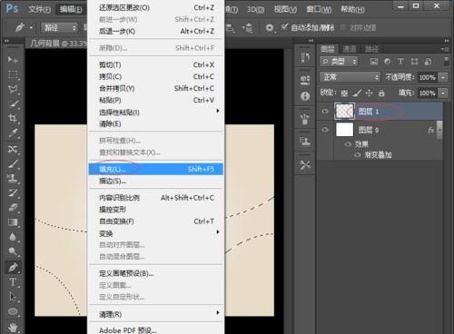This screenshot has height=334, width=454.
Task: Open the pen options gear icon
Action: 269,28
